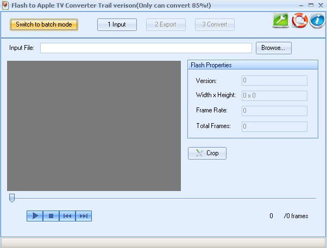The width and height of the screenshot is (327, 248).
Task: Open the 1 Input step
Action: coord(117,24)
